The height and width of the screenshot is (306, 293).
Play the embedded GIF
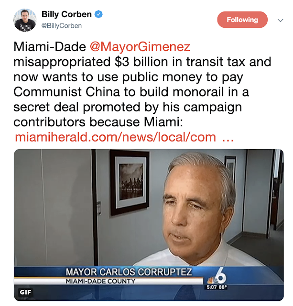[x=149, y=225]
